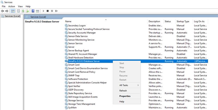Click the Services (Local) pane header
Viewport: 218px width, 110px height.
coord(38,17)
